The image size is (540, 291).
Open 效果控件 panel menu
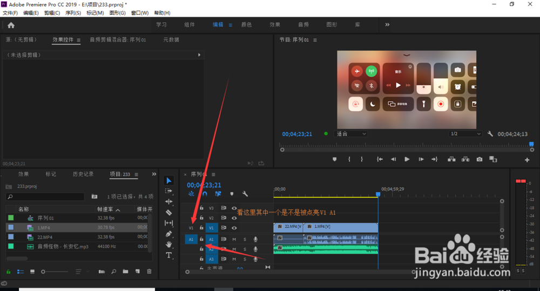click(x=78, y=40)
